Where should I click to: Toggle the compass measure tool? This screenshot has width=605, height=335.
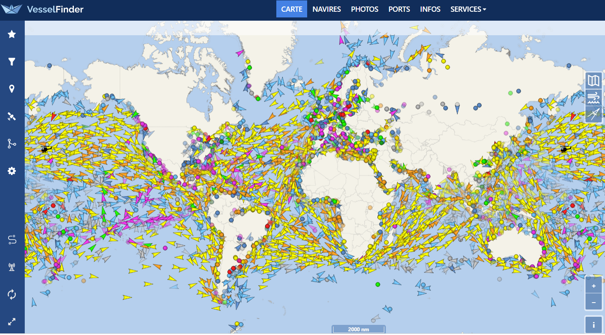[x=593, y=114]
